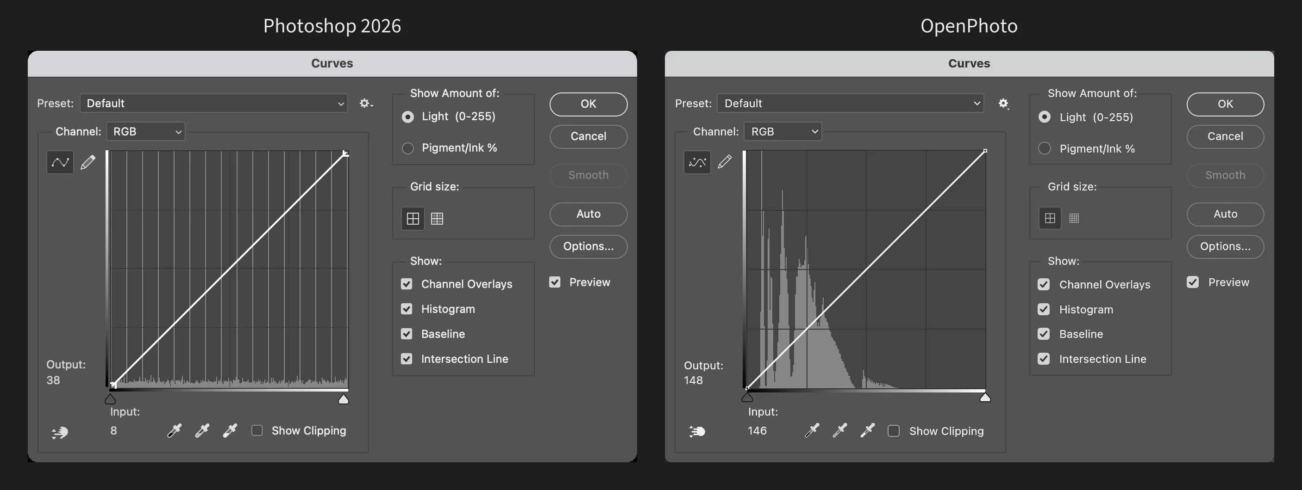
Task: Toggle Preview checkbox in OpenPhoto
Action: tap(1193, 282)
